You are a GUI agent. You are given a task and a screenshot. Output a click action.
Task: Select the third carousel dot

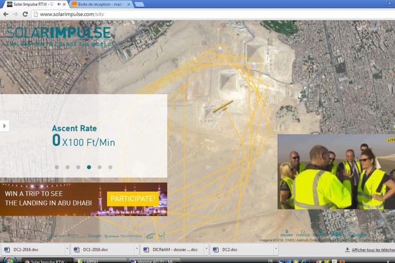pos(78,167)
